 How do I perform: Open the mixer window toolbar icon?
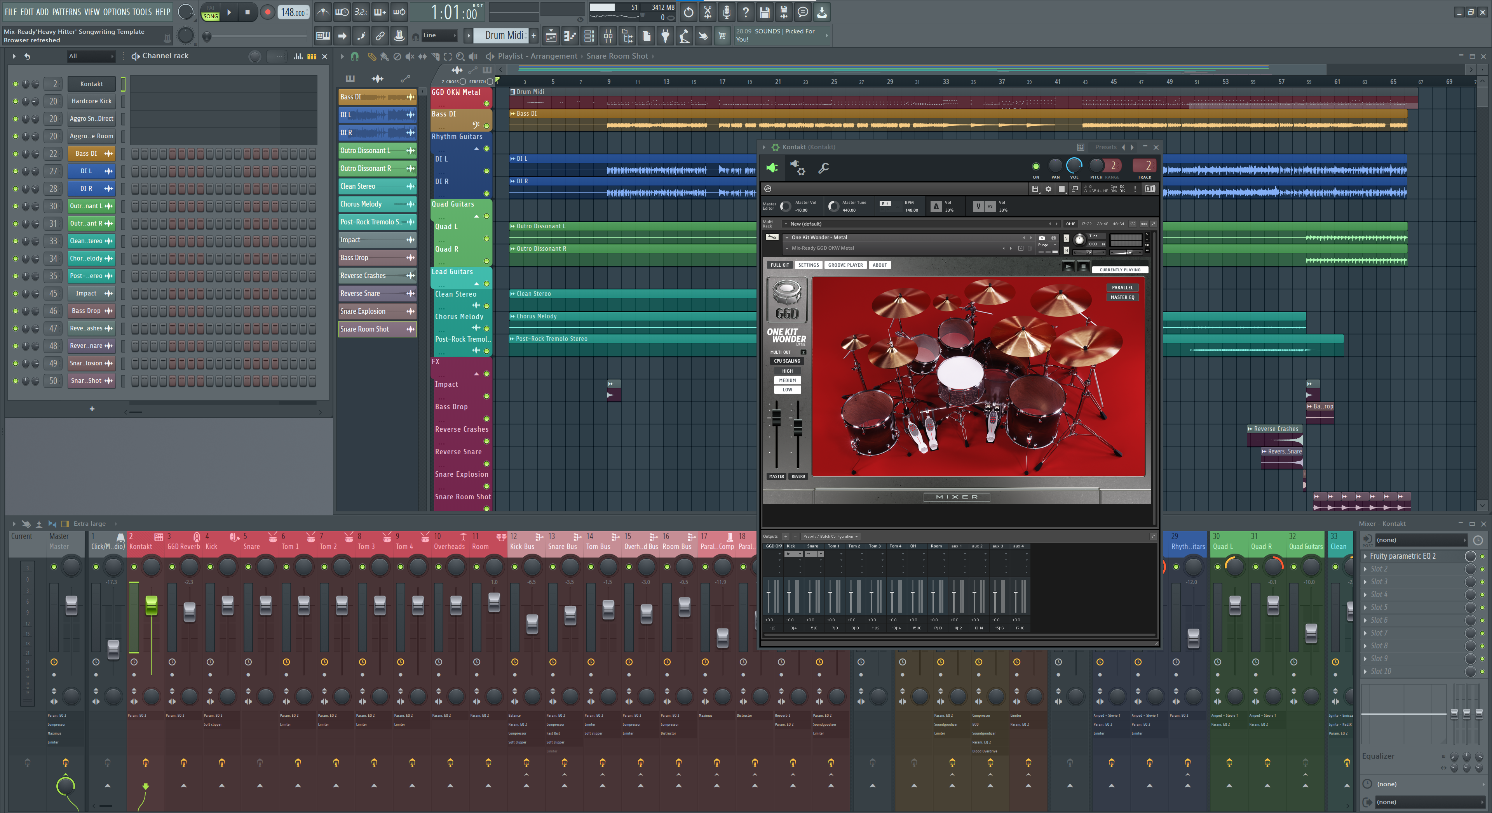608,36
